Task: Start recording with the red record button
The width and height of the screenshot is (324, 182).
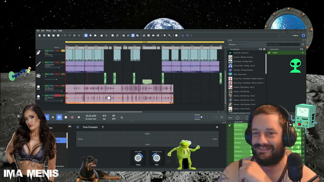Action: [72, 117]
